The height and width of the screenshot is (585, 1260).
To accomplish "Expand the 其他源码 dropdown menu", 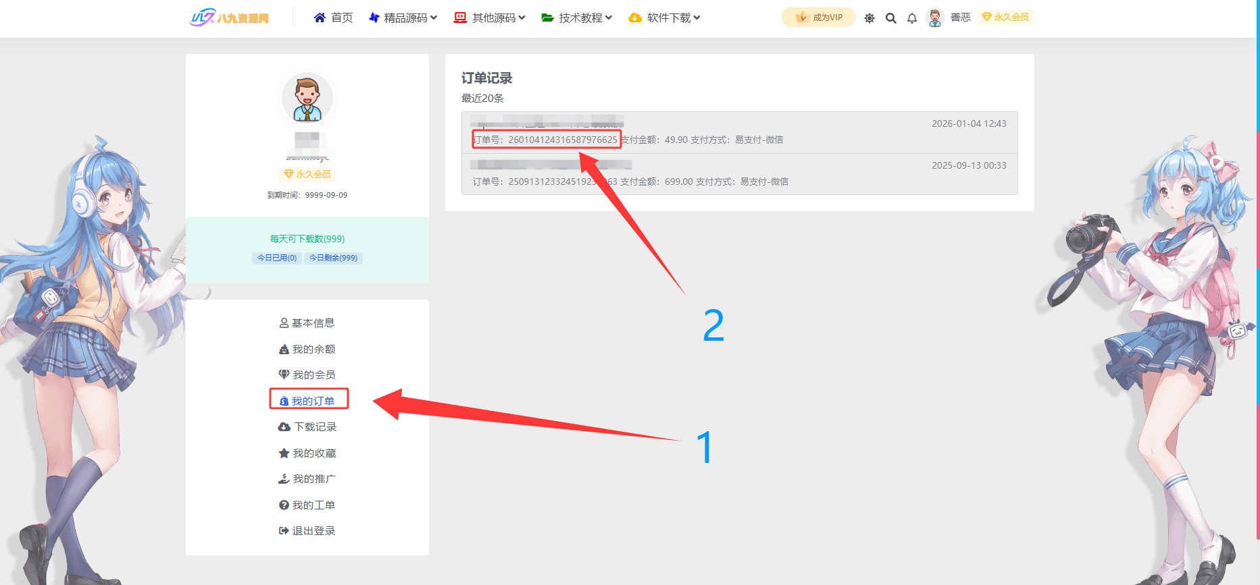I will (490, 18).
